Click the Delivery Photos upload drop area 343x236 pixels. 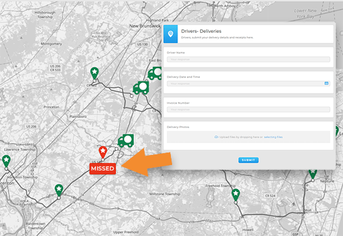point(248,137)
